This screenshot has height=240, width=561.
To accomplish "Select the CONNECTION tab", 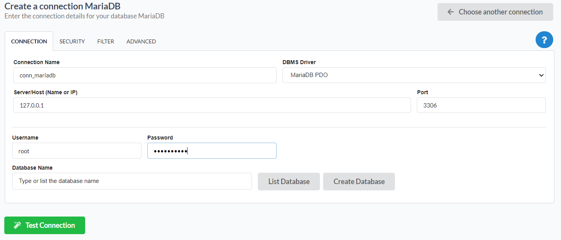I will coord(29,41).
